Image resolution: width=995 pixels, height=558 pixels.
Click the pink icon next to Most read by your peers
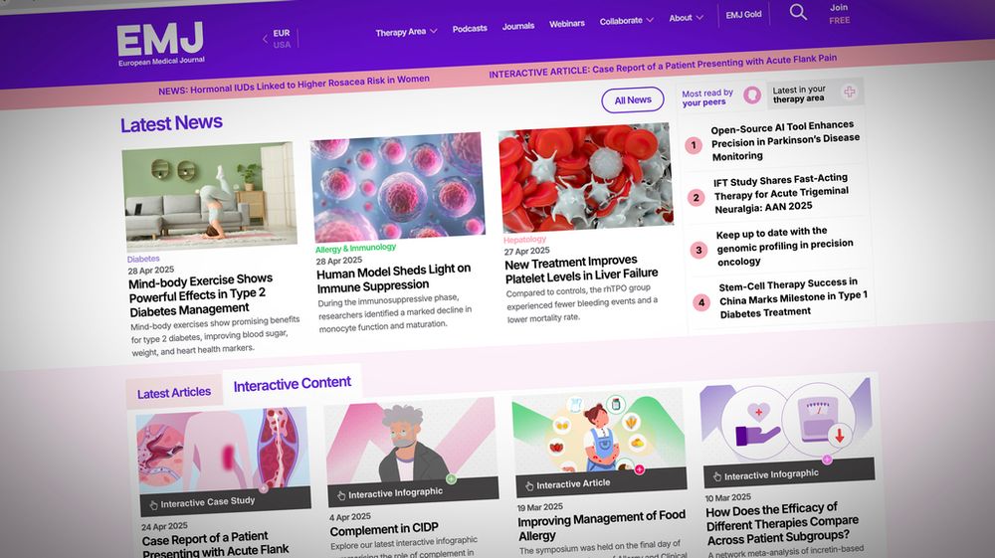pyautogui.click(x=752, y=95)
